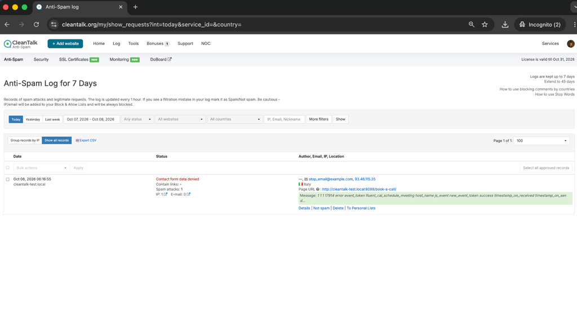Open the stop_email@example.com link

pyautogui.click(x=330, y=179)
